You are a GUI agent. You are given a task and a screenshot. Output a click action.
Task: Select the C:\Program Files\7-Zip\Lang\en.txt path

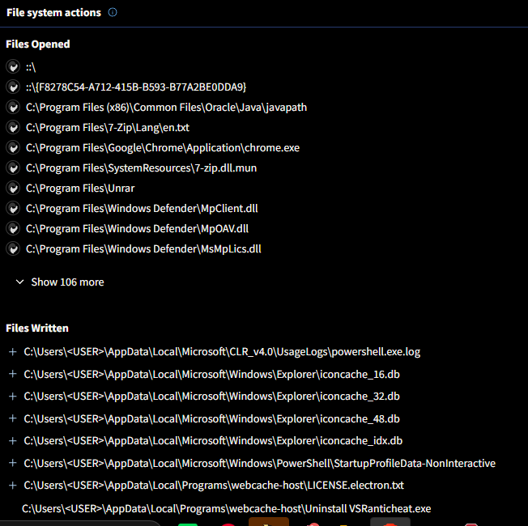click(108, 128)
